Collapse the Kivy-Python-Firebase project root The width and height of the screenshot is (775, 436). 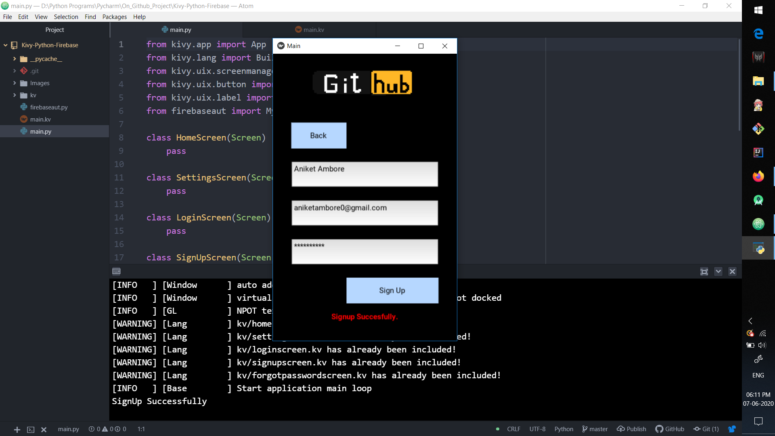(6, 45)
